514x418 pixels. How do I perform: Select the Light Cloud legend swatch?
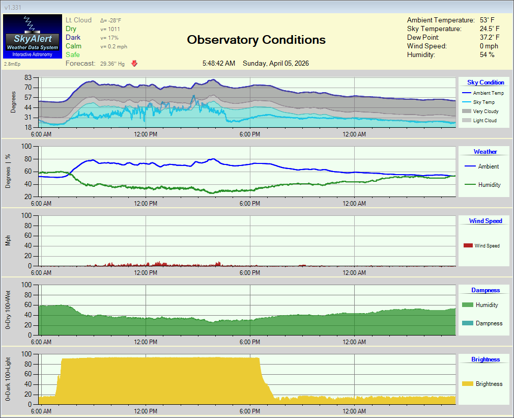click(x=466, y=121)
